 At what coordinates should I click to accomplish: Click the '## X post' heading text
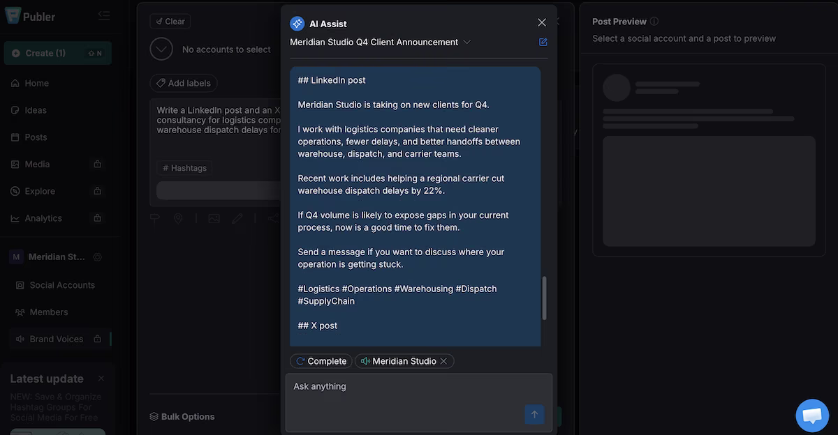point(318,326)
